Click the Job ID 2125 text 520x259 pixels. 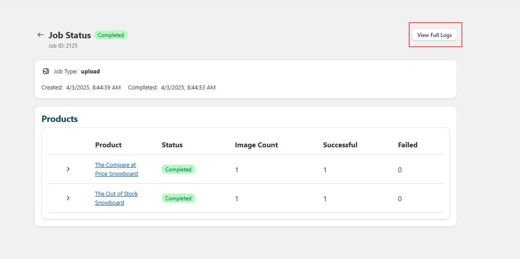click(x=63, y=45)
